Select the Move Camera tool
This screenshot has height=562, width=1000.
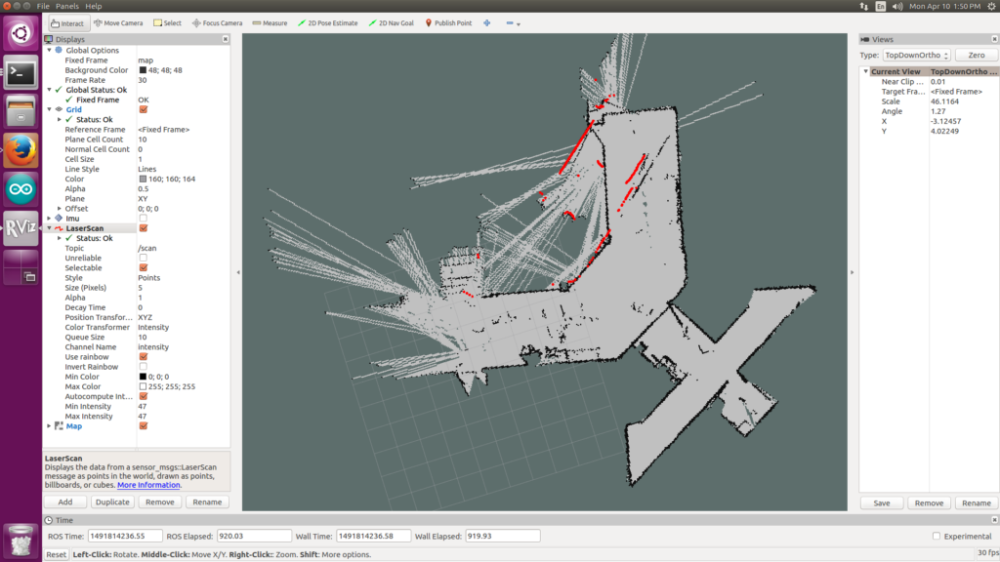[x=119, y=22]
